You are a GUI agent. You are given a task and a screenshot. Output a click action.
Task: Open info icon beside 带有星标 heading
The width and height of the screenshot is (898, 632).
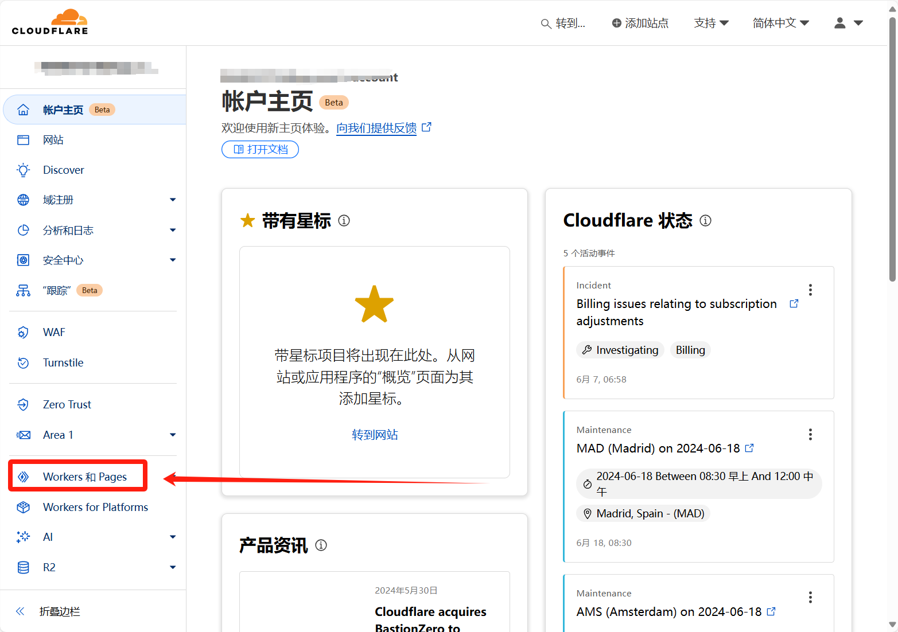tap(344, 221)
